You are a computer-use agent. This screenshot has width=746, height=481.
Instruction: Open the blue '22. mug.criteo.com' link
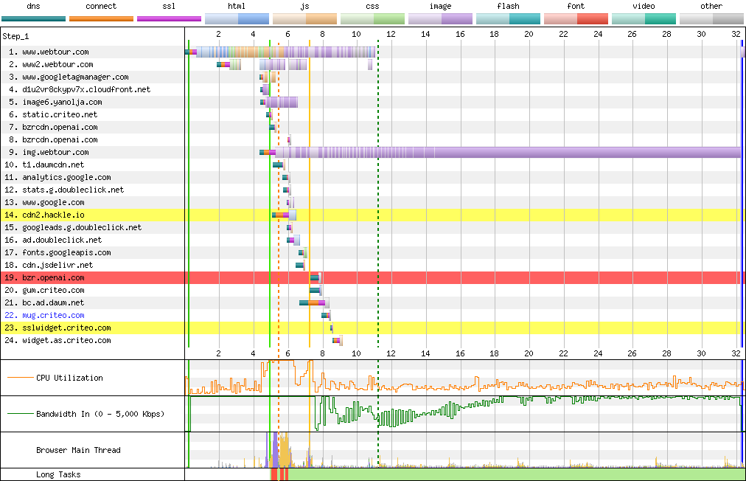[x=44, y=315]
